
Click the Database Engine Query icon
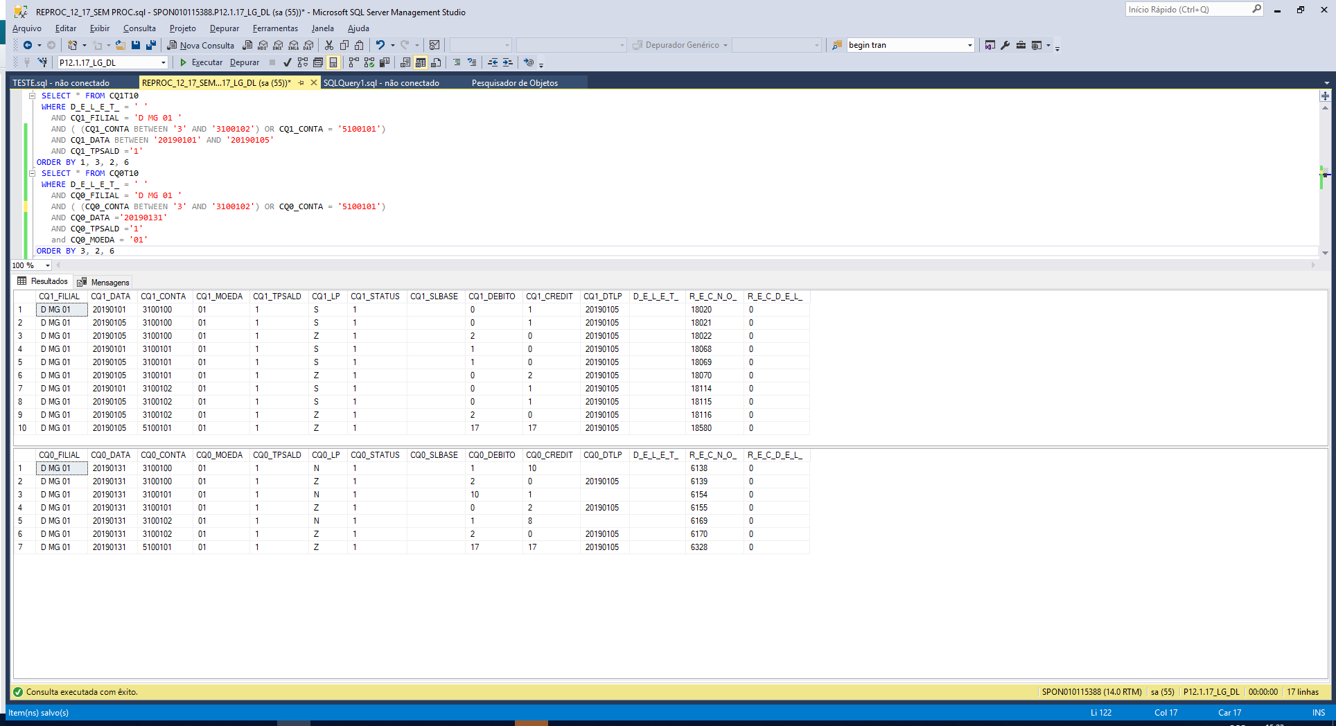coord(247,45)
